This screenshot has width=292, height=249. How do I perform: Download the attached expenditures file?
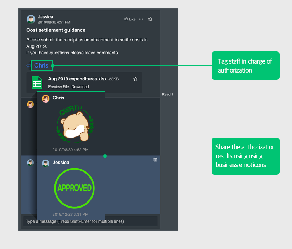(80, 87)
